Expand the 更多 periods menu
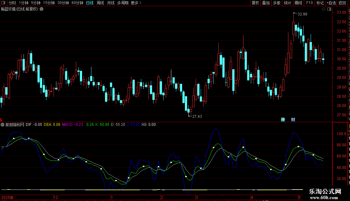350x201 pixels. tap(136, 3)
